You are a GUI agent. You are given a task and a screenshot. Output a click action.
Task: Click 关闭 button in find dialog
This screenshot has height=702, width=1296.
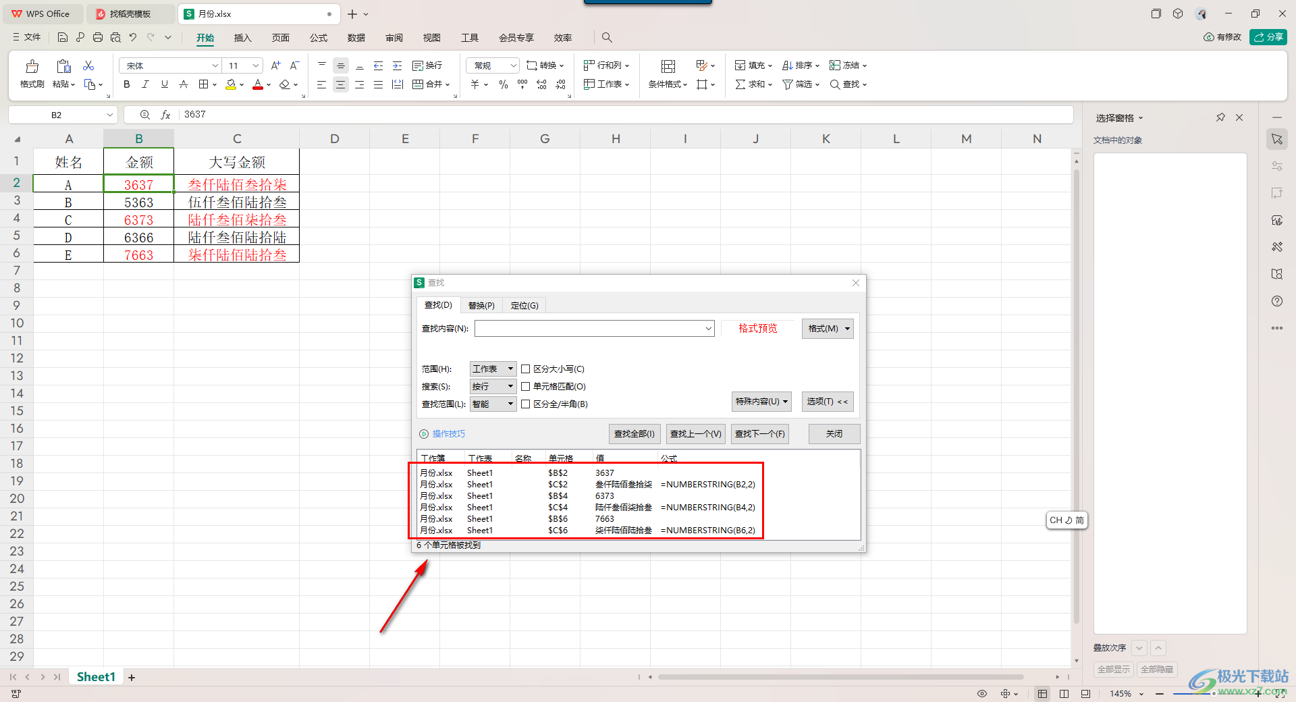[x=834, y=434]
